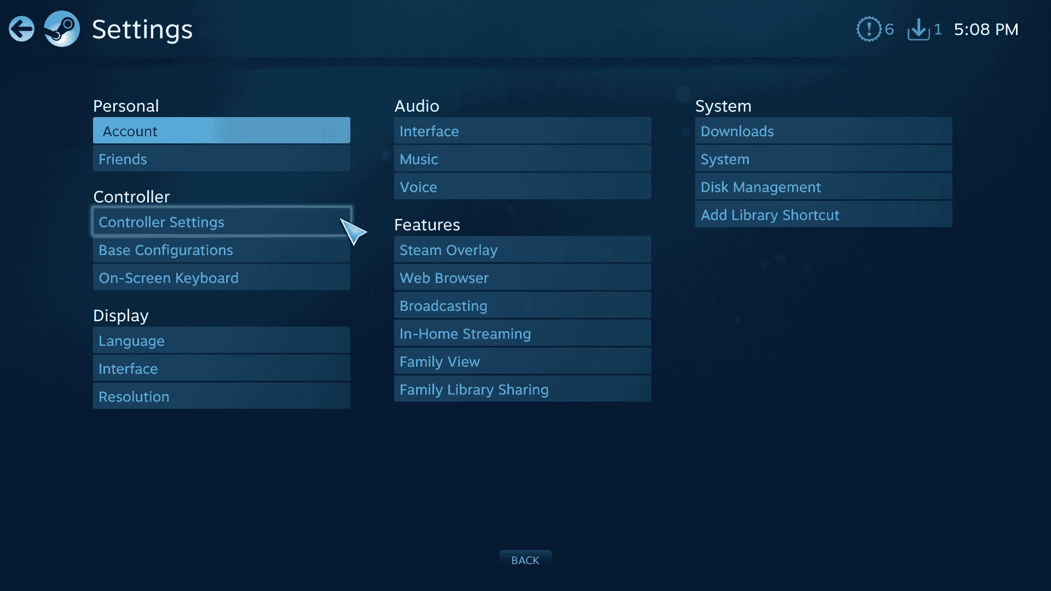Open Music settings

523,159
